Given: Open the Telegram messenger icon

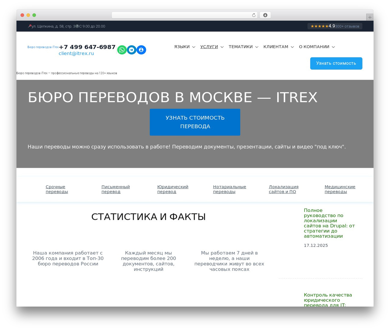Looking at the screenshot, I should pyautogui.click(x=132, y=50).
